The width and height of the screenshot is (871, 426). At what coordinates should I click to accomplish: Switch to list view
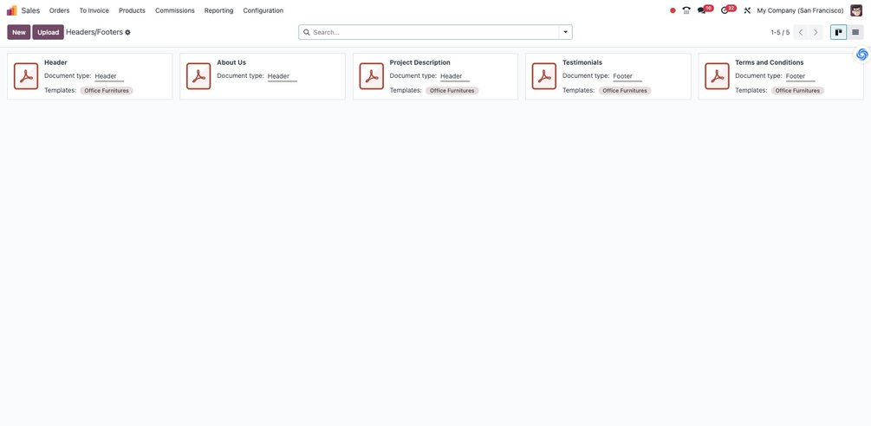[x=855, y=32]
